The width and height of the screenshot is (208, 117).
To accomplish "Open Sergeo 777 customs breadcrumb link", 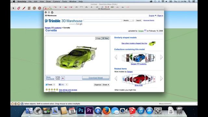I will pos(53,28).
